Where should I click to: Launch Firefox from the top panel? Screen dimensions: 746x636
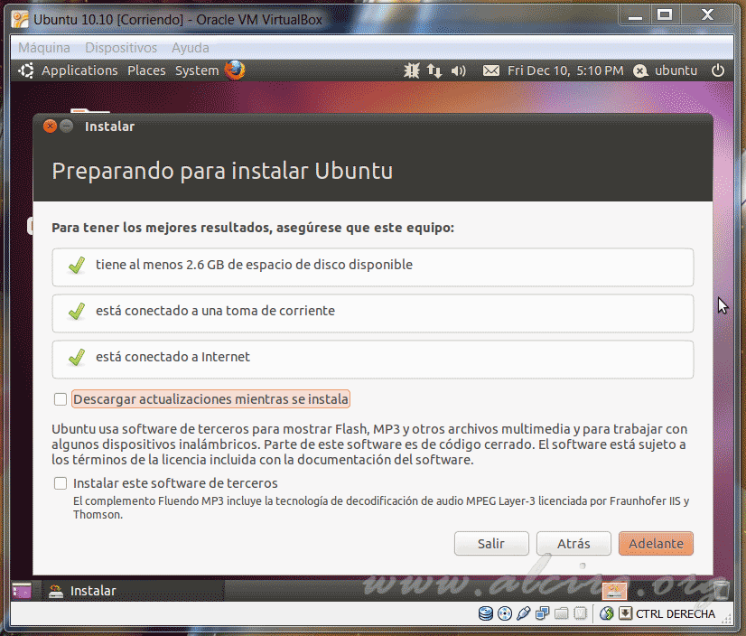235,70
